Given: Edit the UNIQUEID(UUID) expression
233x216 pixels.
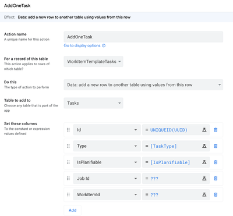Looking at the screenshot, I should click(x=169, y=130).
